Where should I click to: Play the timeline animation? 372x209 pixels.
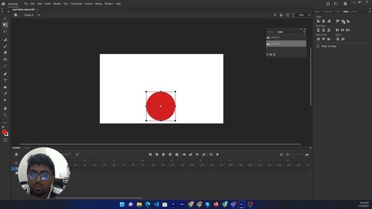point(217,154)
